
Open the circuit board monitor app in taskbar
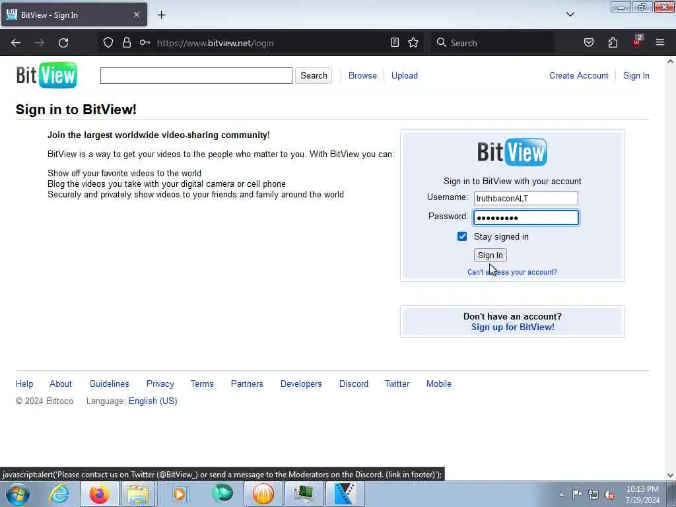click(x=304, y=494)
